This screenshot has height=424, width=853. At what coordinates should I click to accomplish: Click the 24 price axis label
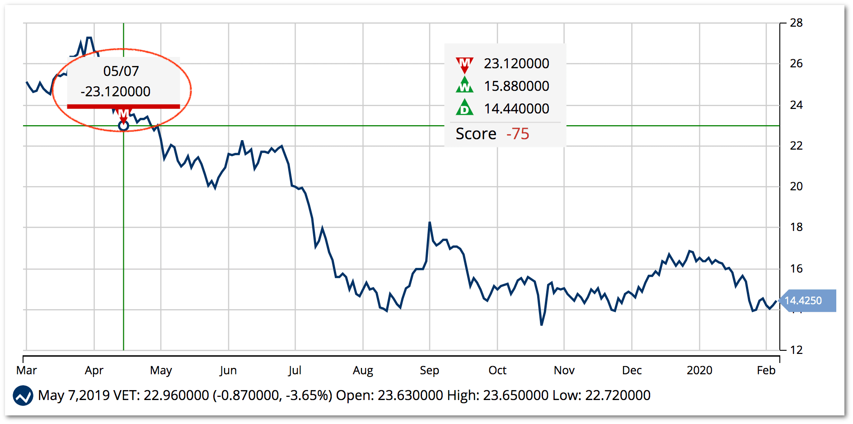pyautogui.click(x=797, y=105)
